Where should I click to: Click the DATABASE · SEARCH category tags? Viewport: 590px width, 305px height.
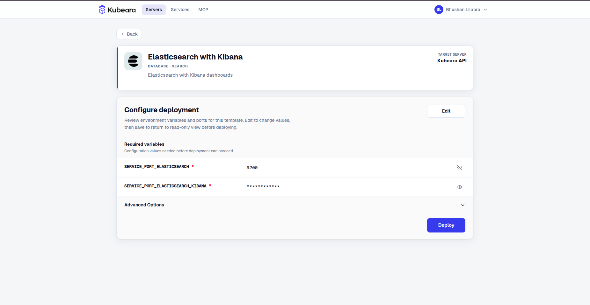pos(168,66)
